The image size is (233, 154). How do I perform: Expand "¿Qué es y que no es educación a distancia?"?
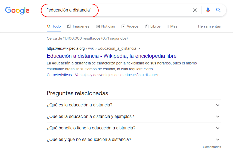134,140
